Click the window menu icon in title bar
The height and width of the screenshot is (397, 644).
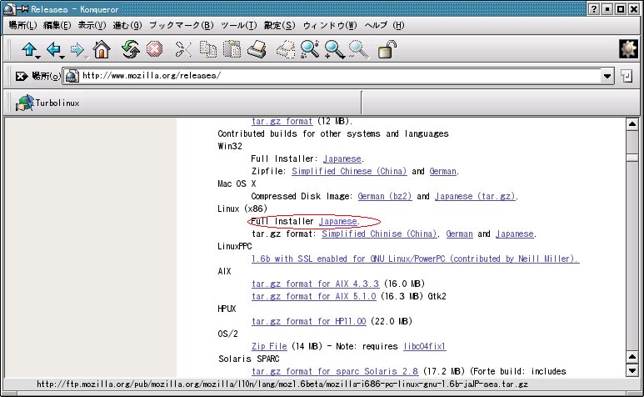[x=9, y=8]
